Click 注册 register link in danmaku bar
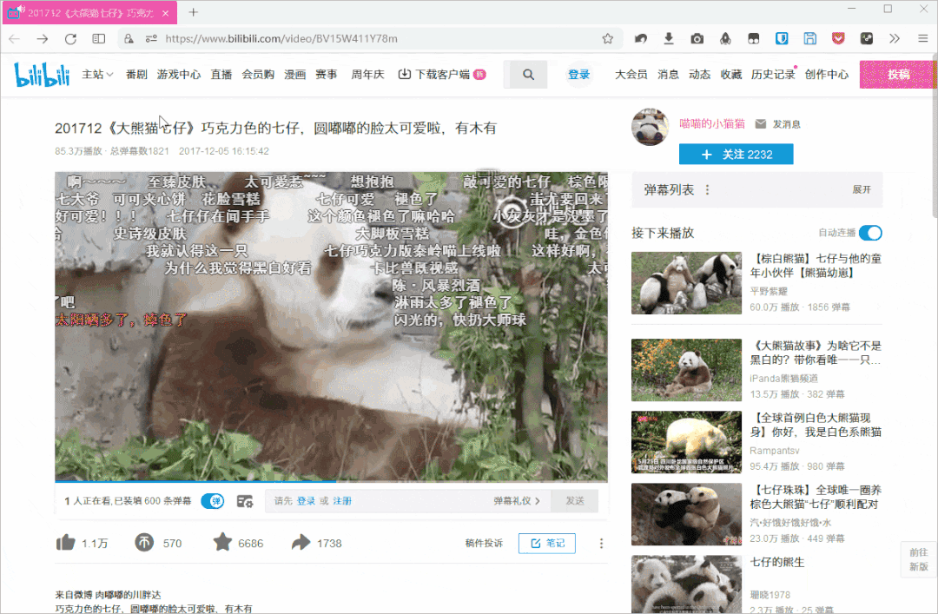Screen dimensions: 938x614 coord(342,501)
